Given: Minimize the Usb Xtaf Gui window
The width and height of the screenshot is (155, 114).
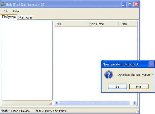Looking at the screenshot, I should (x=124, y=4).
